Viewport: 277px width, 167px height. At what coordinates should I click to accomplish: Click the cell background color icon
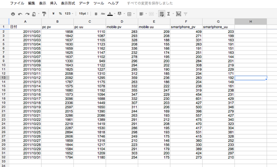pos(120,13)
